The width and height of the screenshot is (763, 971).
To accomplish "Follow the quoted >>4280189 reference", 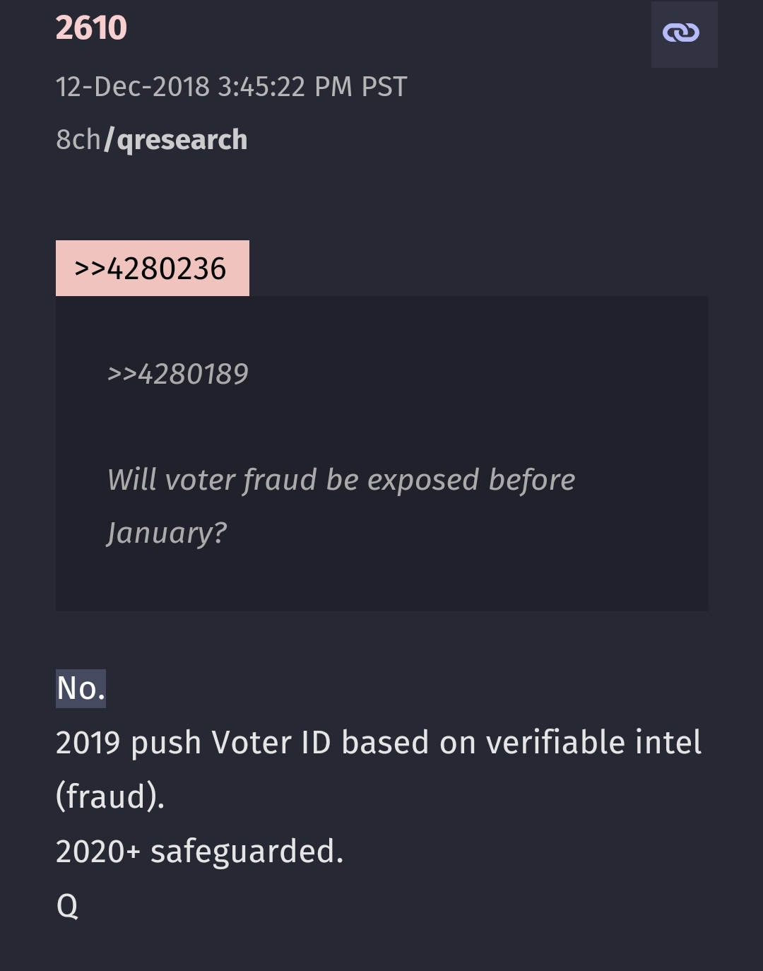I will click(177, 374).
